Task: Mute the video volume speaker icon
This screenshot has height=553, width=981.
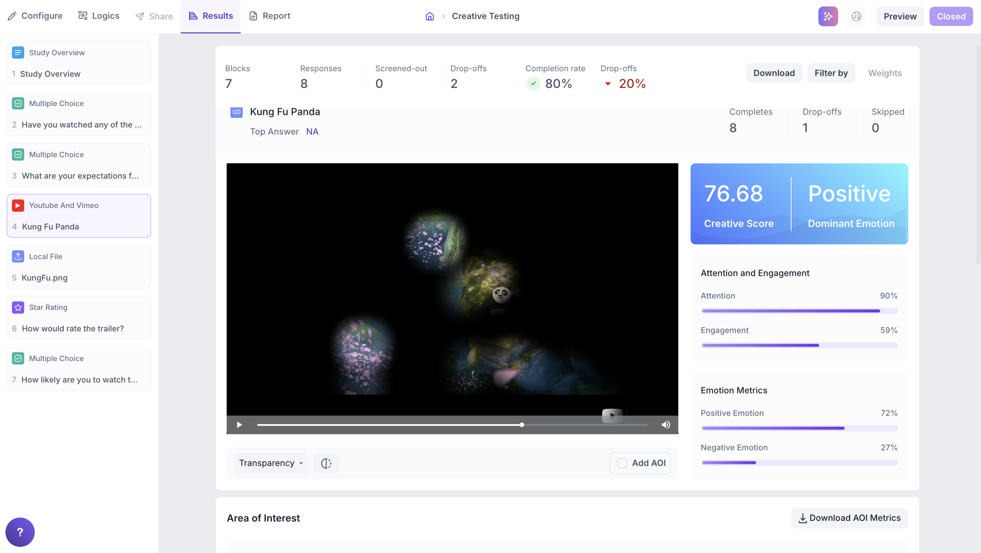Action: [x=666, y=425]
